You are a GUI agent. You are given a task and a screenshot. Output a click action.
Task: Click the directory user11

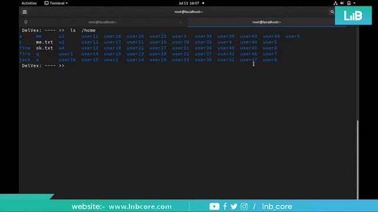pos(90,37)
